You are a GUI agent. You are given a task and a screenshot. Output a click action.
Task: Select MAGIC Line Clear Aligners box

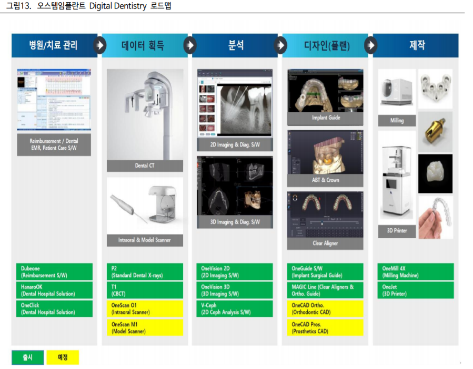click(325, 290)
